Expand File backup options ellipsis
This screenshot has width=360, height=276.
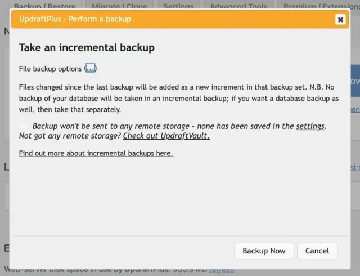[91, 69]
